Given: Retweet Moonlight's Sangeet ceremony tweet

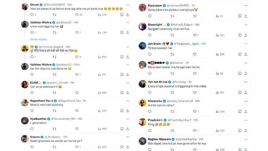Looking at the screenshot, I should click(172, 35).
